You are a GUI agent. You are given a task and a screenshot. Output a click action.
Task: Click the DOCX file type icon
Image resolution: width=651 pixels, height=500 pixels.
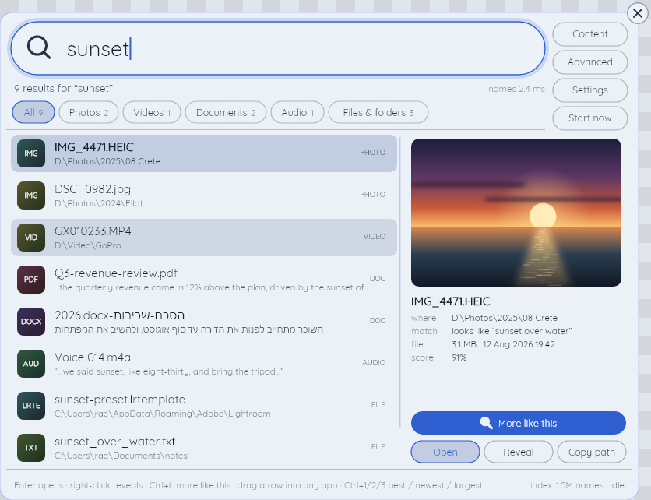[x=31, y=322]
